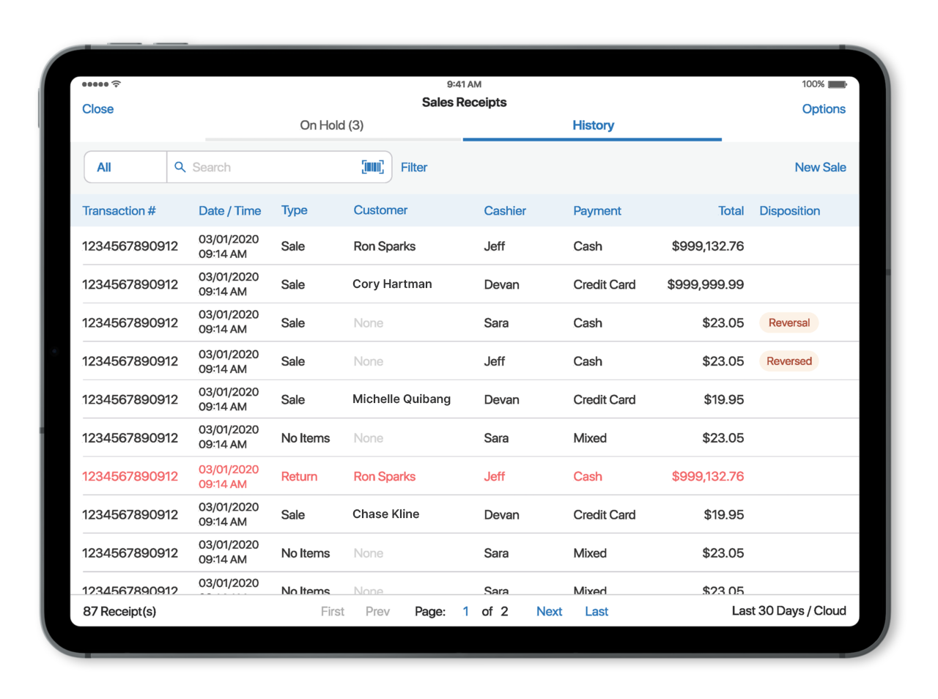Start a New Sale
938x699 pixels.
click(820, 167)
